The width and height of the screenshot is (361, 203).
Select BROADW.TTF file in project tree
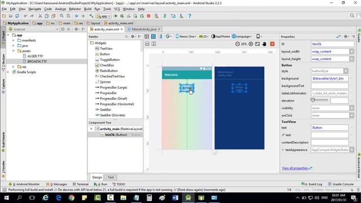(x=37, y=61)
